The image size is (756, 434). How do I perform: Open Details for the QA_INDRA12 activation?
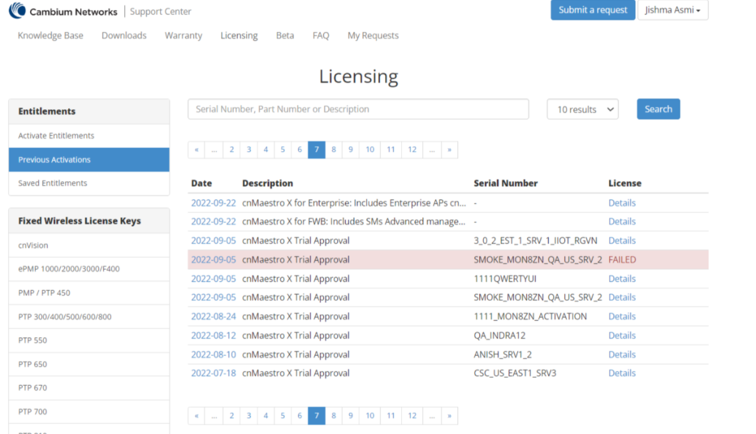pyautogui.click(x=621, y=335)
